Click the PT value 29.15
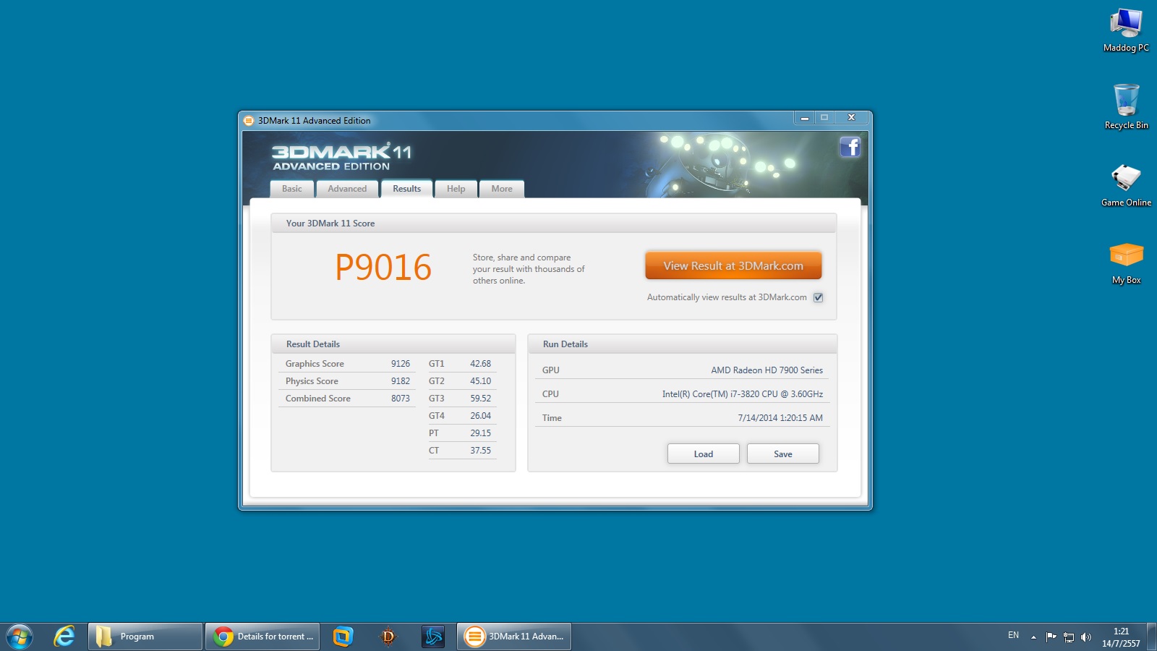This screenshot has width=1157, height=651. pyautogui.click(x=480, y=433)
